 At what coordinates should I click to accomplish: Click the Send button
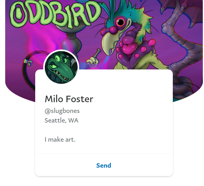[104, 165]
